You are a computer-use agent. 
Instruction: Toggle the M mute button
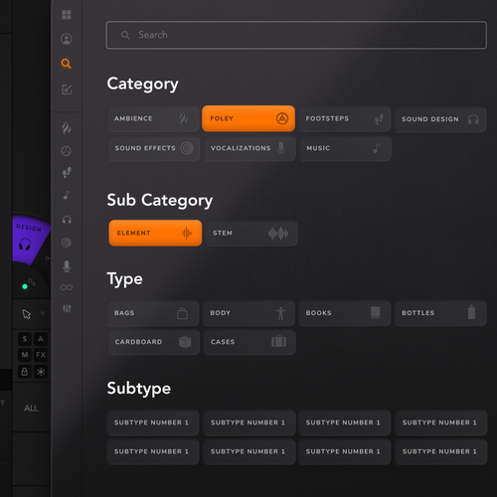pos(25,355)
